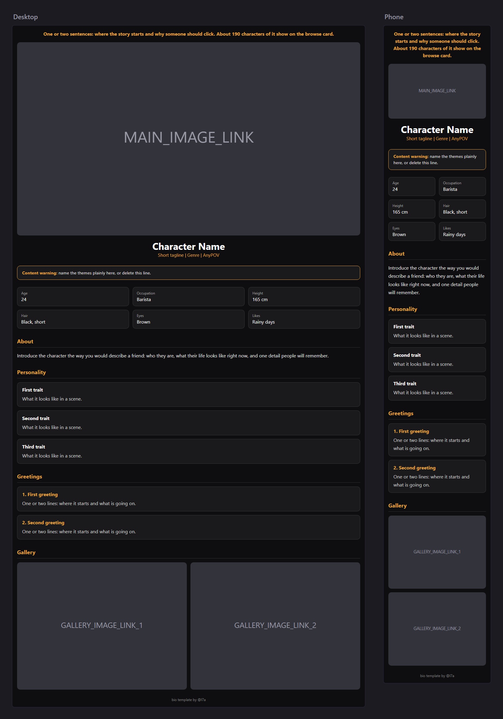This screenshot has height=719, width=503.
Task: Select the Eyes Brown card in Desktop preview
Action: (x=188, y=319)
